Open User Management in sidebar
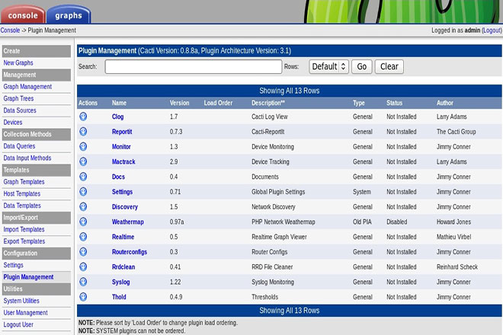Viewport: 503px width, 335px height. [x=26, y=313]
